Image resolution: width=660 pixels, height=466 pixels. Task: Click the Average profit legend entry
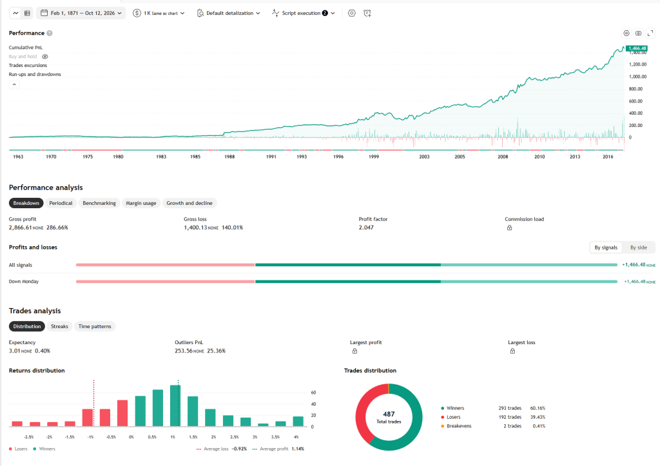click(278, 449)
